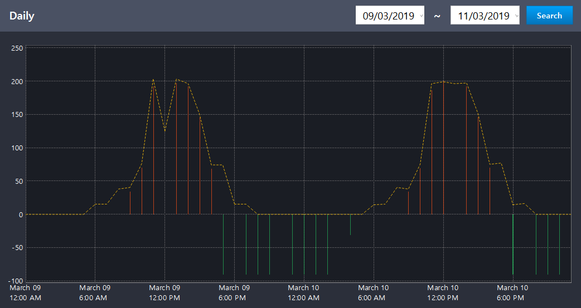Open the 11/03/2019 end date dropdown arrow
Image resolution: width=581 pixels, height=308 pixels.
click(x=516, y=16)
